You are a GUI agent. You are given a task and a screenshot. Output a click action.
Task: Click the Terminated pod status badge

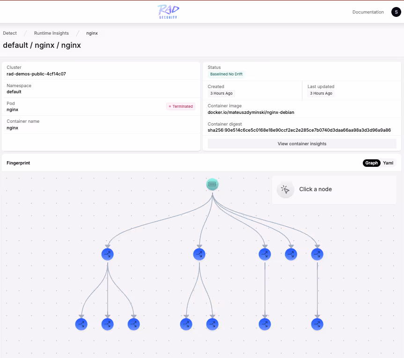(x=181, y=106)
